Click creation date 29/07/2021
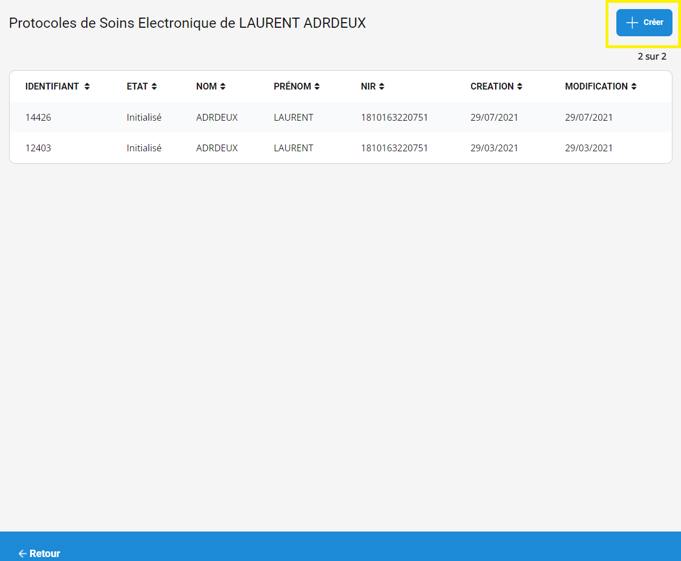The width and height of the screenshot is (681, 561). (x=494, y=118)
